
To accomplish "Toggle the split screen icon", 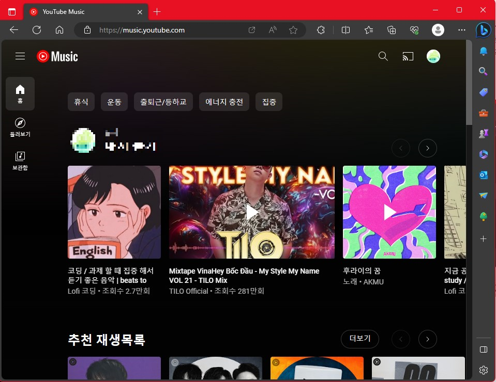I will 345,30.
